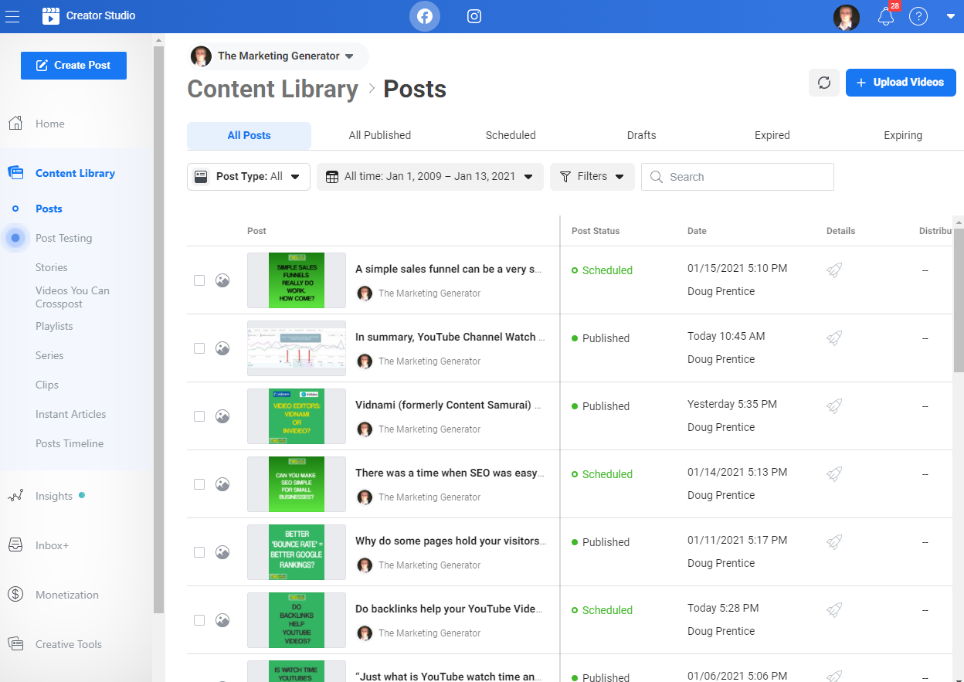Open Monetization in the sidebar
964x682 pixels.
click(66, 595)
